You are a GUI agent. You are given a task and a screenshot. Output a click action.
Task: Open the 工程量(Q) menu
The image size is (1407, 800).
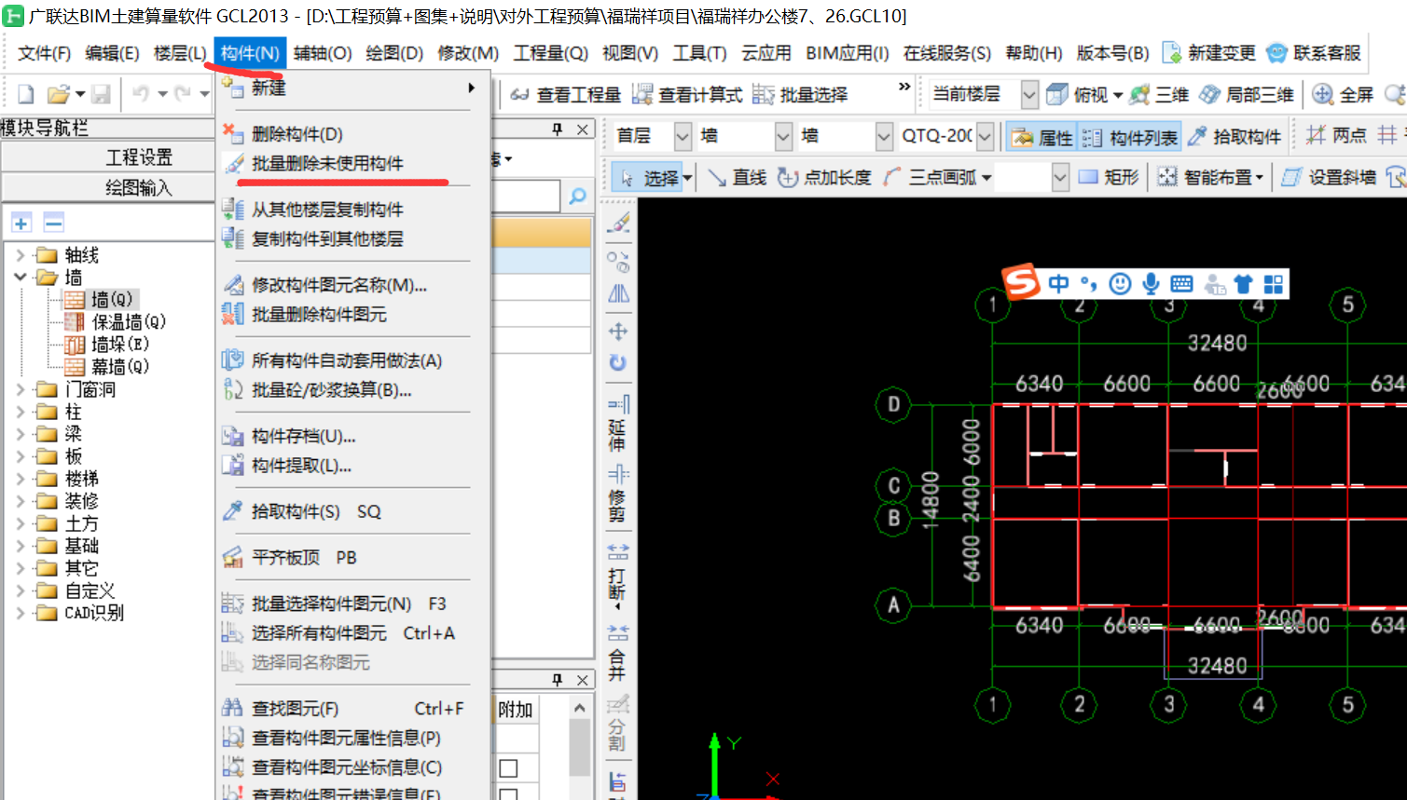[550, 53]
